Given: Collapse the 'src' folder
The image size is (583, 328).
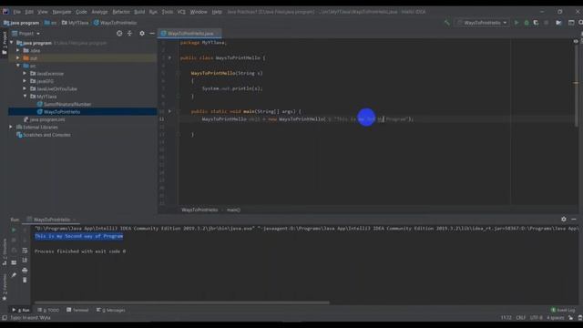Looking at the screenshot, I should tap(18, 66).
